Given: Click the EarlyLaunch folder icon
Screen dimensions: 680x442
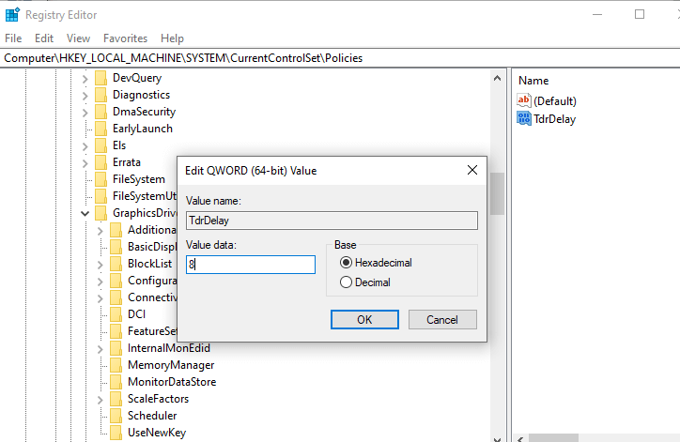Looking at the screenshot, I should coord(100,129).
